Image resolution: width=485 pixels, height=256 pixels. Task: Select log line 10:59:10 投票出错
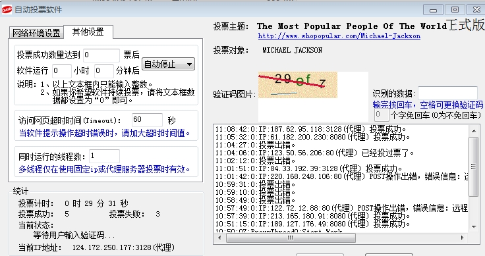[x=255, y=192]
